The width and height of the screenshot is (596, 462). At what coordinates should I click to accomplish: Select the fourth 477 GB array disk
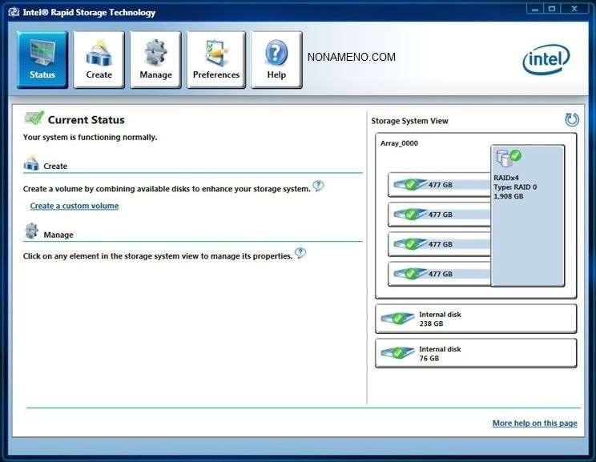point(438,274)
